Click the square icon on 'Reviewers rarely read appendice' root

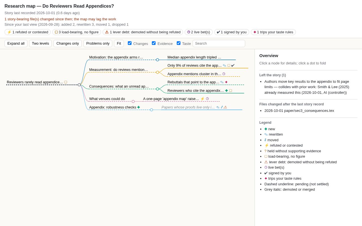(66, 82)
